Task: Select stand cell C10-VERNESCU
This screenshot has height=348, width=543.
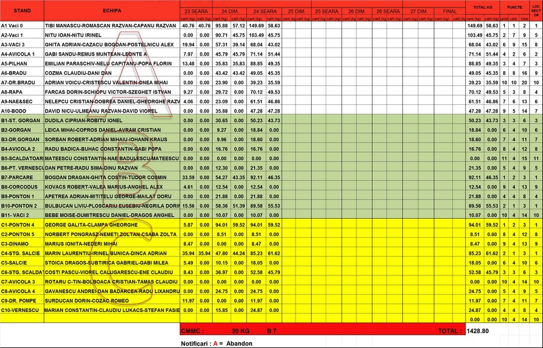Action: (x=22, y=310)
